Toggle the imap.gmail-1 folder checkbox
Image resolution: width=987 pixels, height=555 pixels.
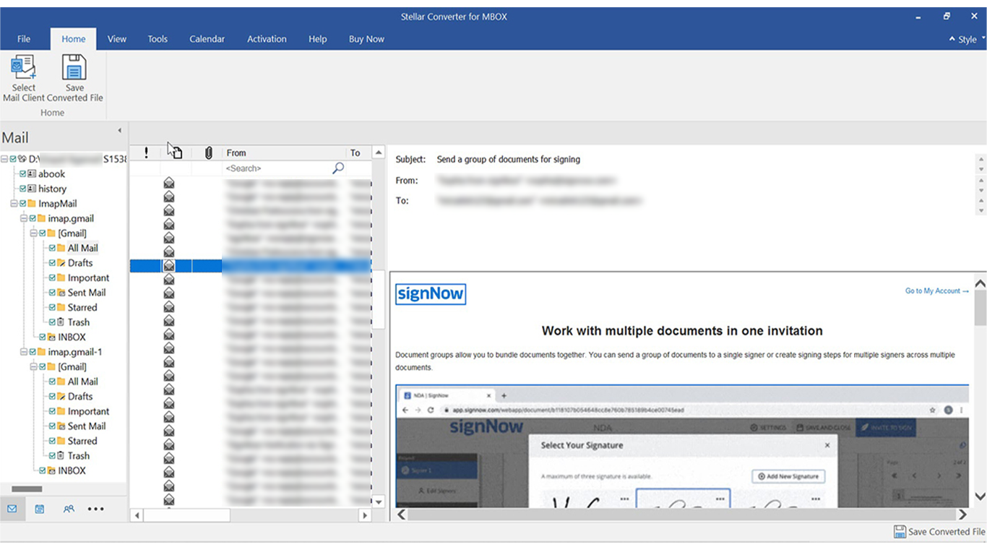[33, 352]
